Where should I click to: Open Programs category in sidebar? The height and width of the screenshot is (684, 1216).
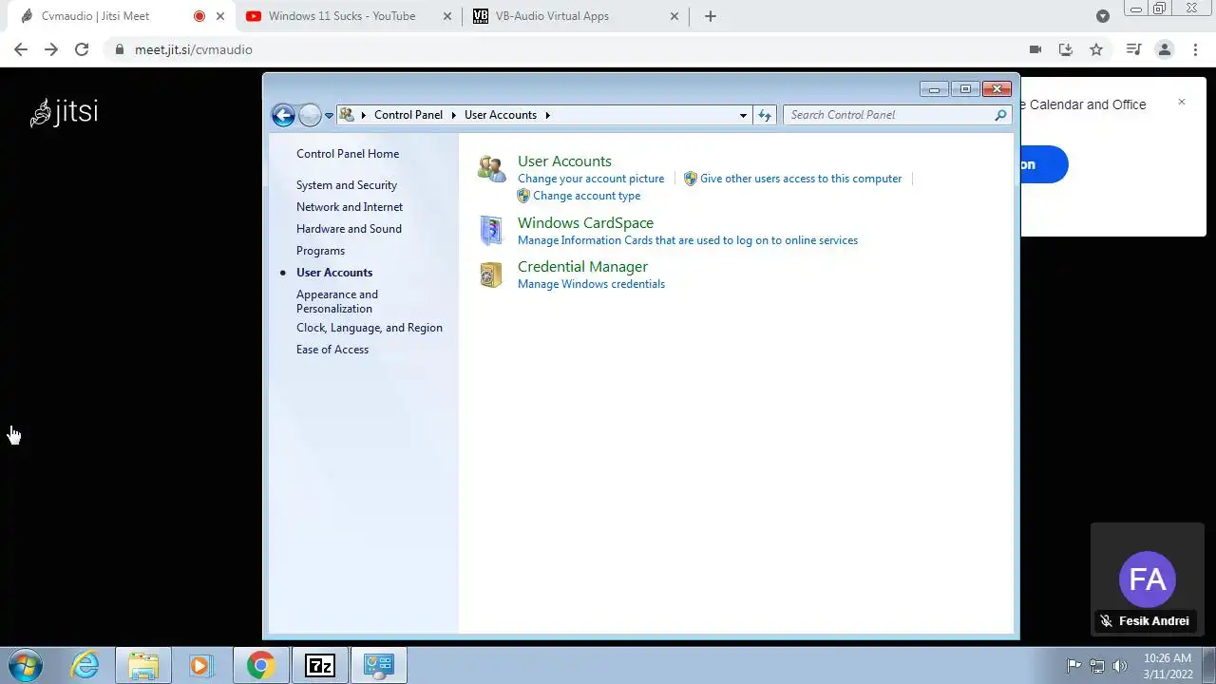320,251
